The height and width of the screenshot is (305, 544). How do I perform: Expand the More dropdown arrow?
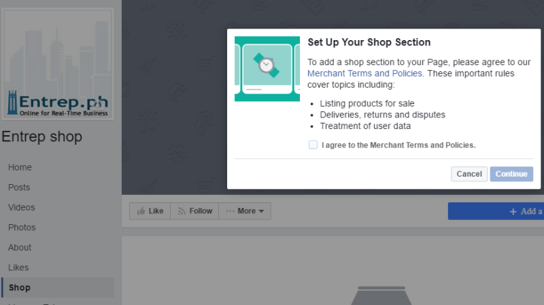pyautogui.click(x=261, y=211)
